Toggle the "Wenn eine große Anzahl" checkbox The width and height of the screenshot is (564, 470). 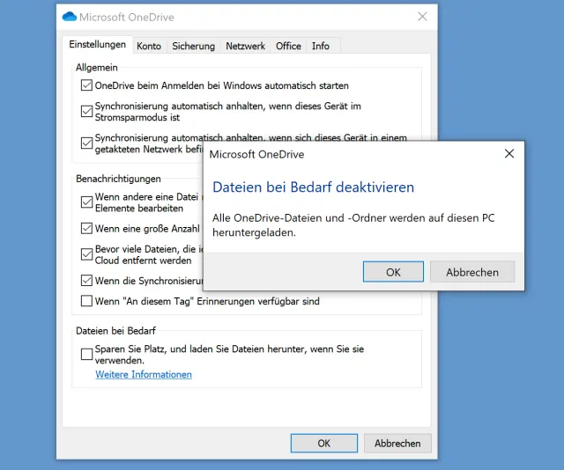point(86,229)
